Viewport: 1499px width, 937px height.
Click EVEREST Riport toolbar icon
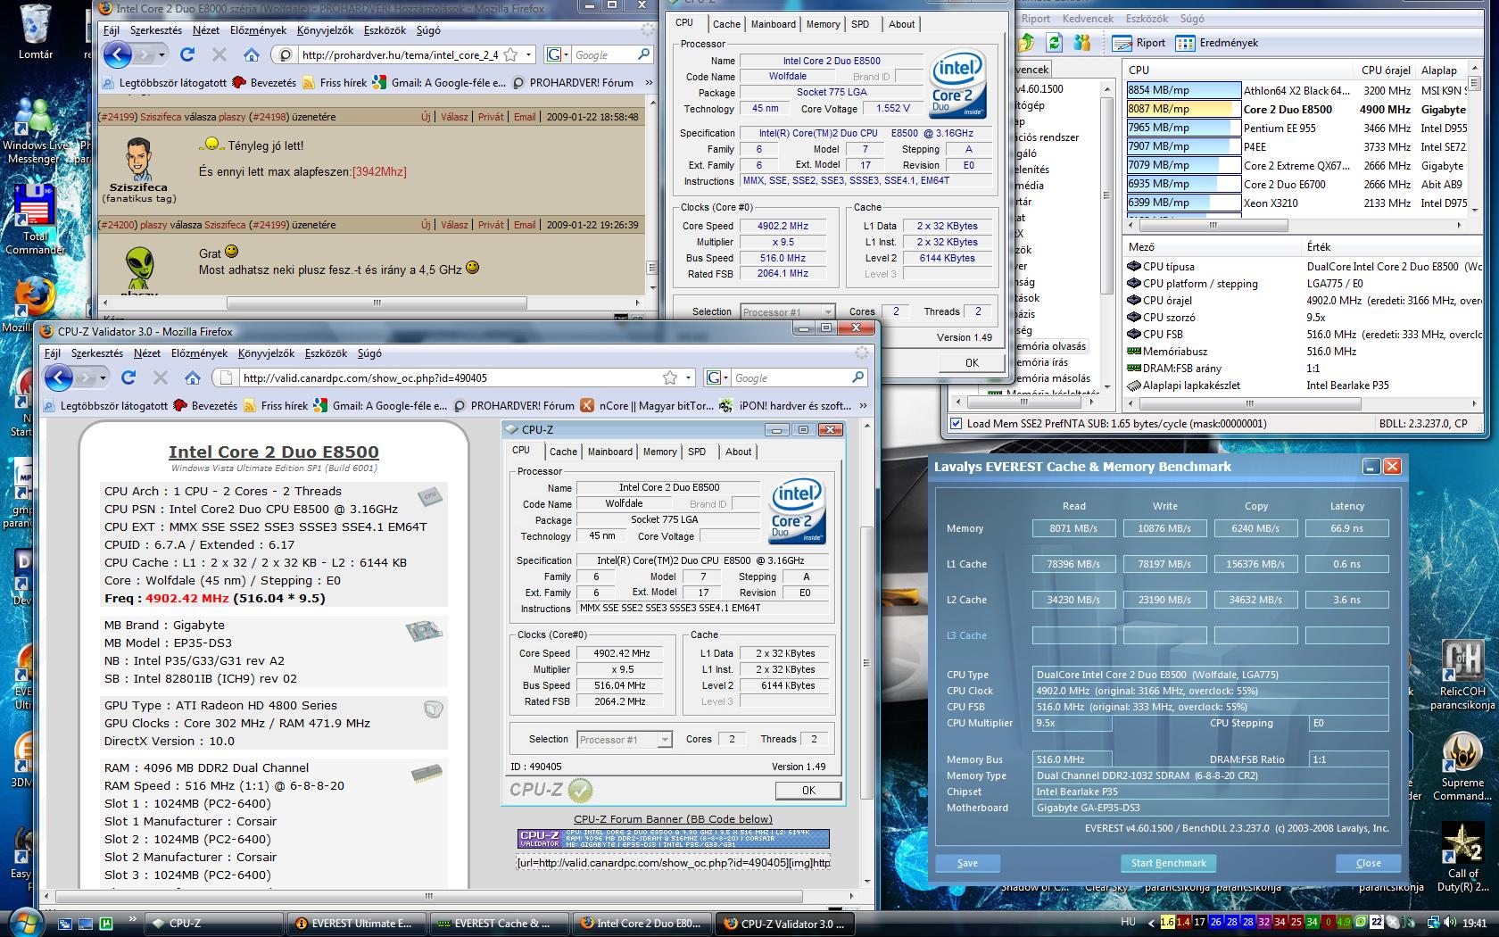1139,42
